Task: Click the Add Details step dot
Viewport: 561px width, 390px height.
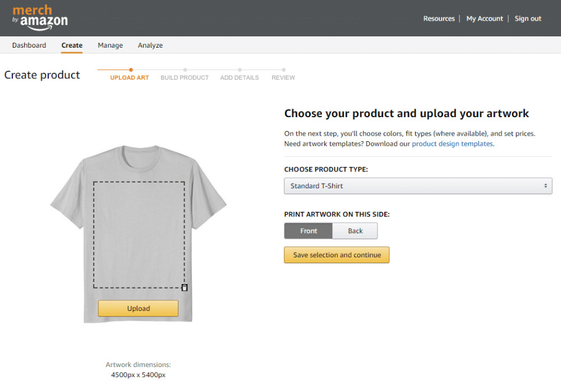Action: pos(240,70)
